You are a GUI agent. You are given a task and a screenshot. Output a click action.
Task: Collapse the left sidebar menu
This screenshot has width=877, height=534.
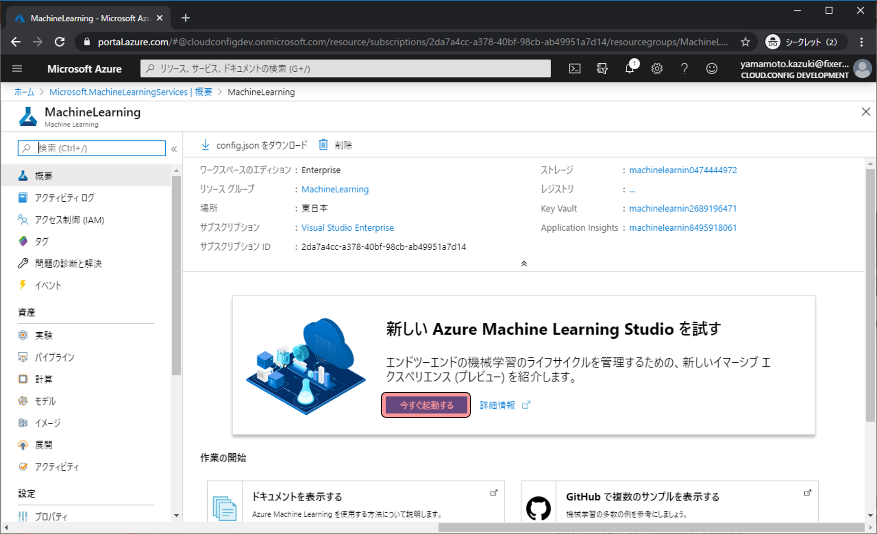[174, 149]
